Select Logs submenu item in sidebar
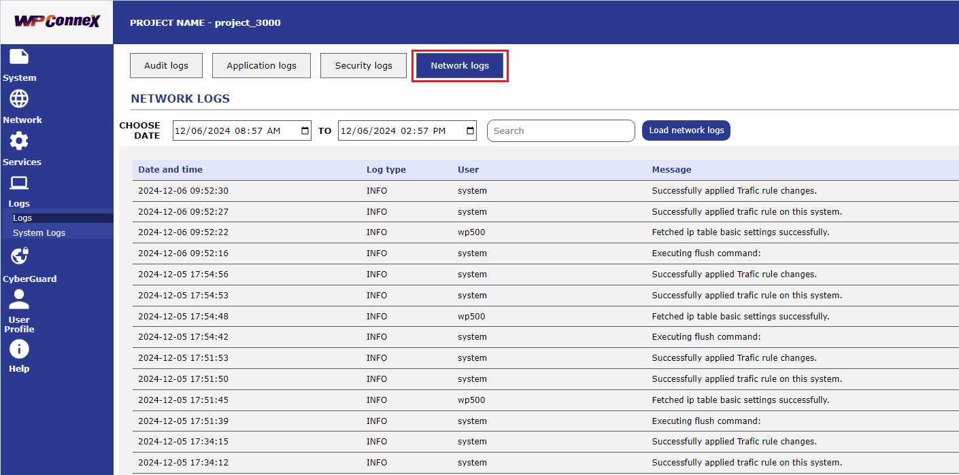 pyautogui.click(x=22, y=218)
